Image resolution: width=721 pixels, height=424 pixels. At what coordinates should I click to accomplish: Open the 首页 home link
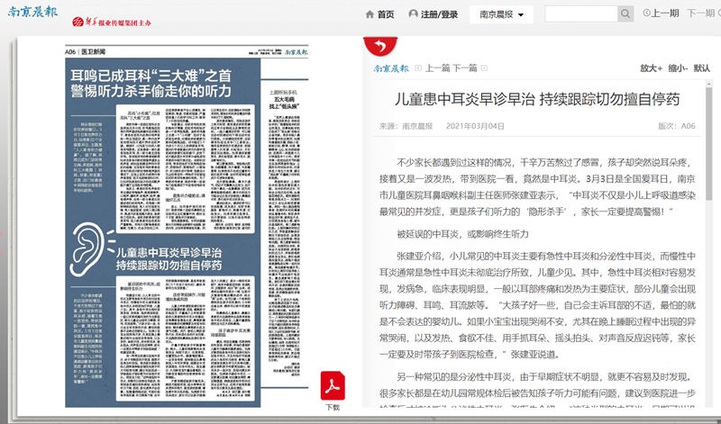(x=386, y=14)
